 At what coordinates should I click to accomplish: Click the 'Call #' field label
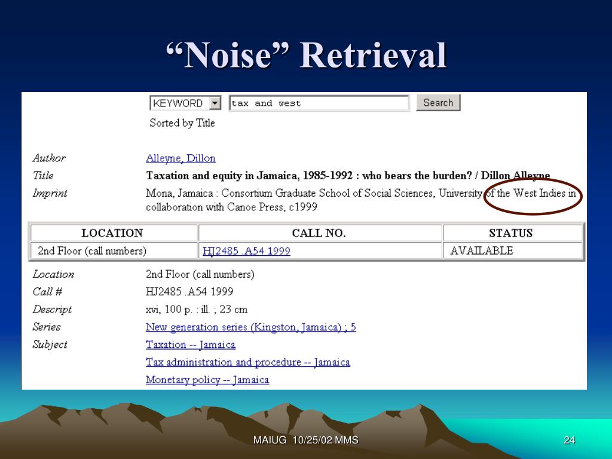(47, 292)
